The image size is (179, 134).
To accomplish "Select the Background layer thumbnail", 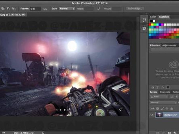I will [x=159, y=115].
